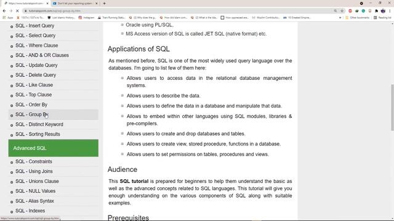Open SQL - Update Query lesson

(x=36, y=65)
